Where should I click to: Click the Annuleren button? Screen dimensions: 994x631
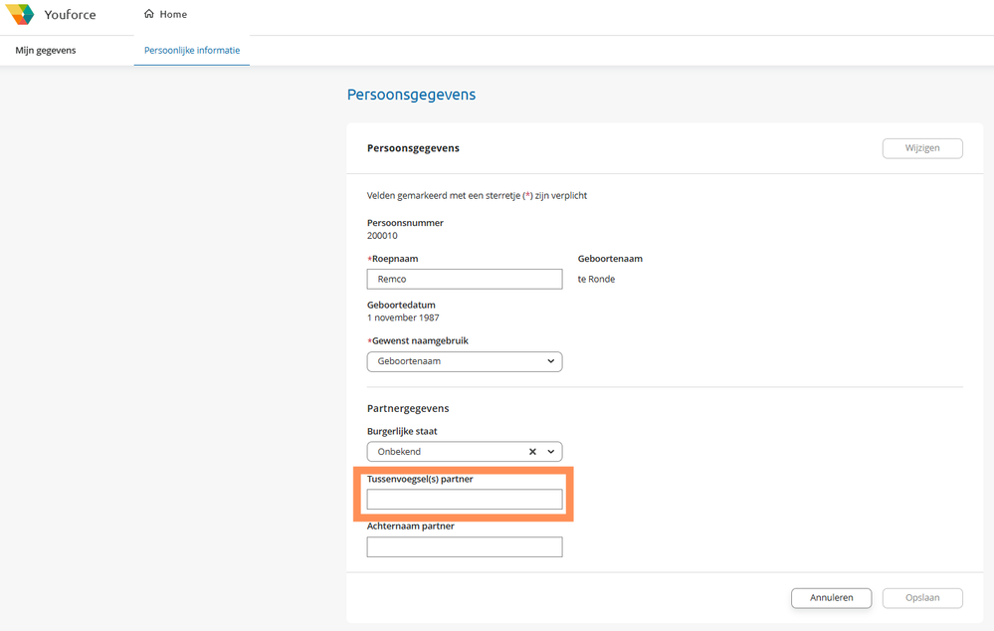pyautogui.click(x=831, y=598)
